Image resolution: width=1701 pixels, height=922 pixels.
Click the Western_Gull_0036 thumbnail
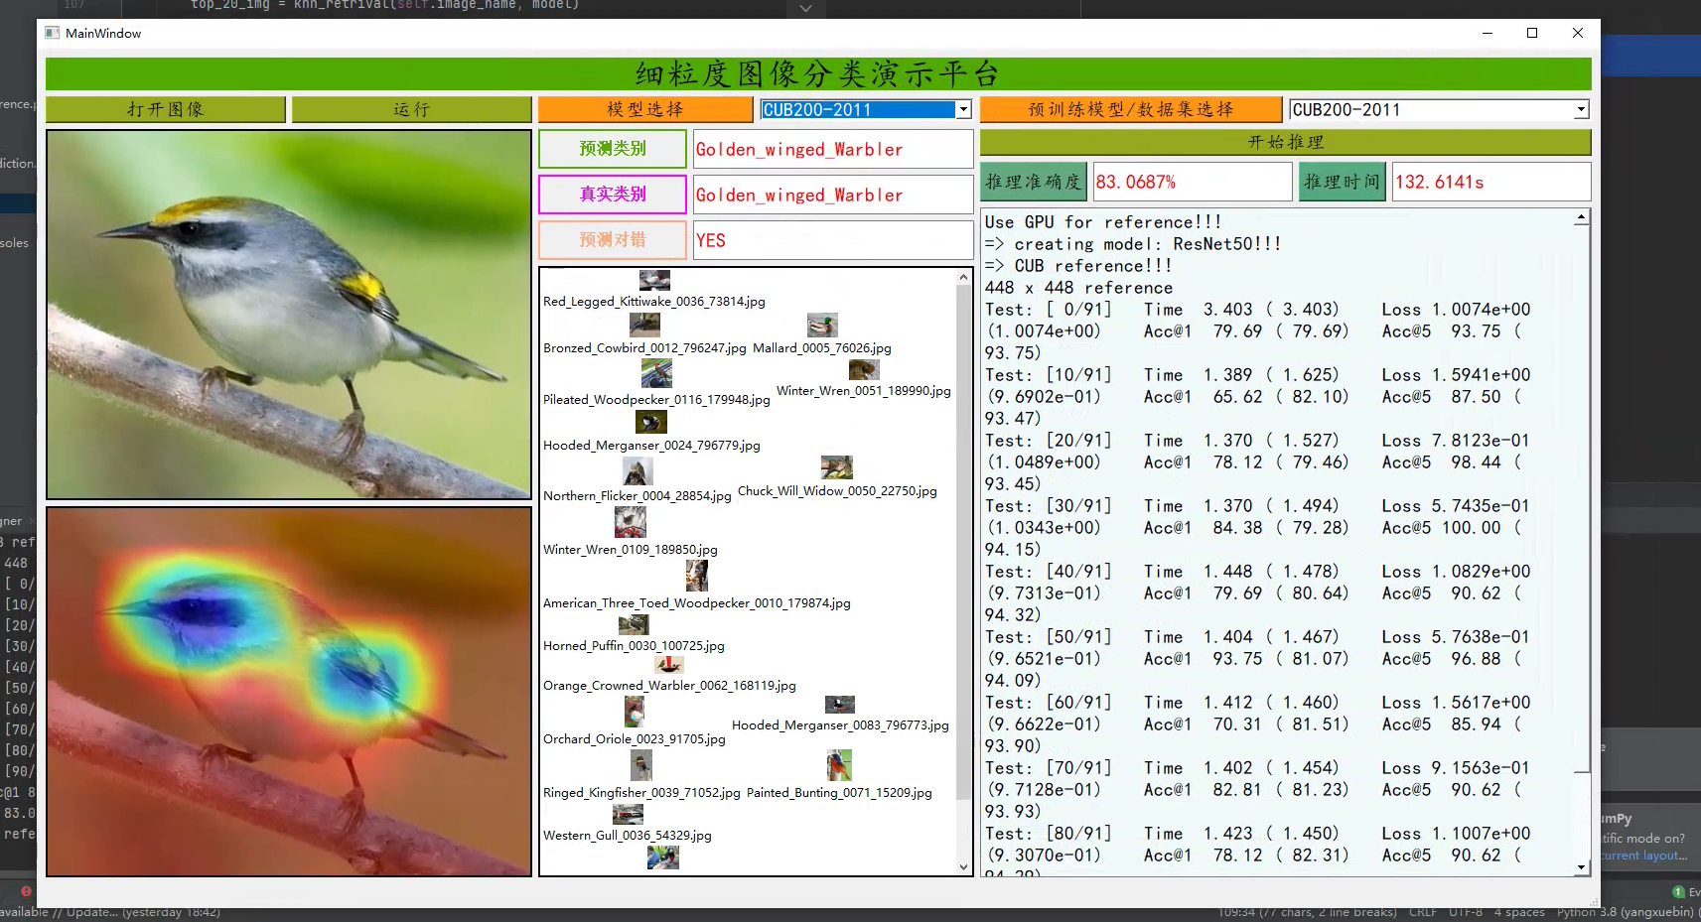[628, 815]
